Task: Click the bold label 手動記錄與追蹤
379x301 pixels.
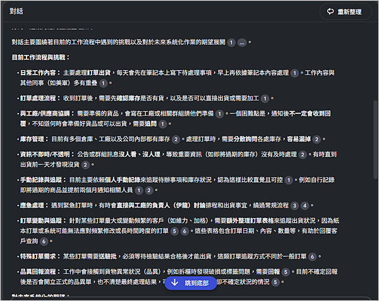Action: [42, 180]
